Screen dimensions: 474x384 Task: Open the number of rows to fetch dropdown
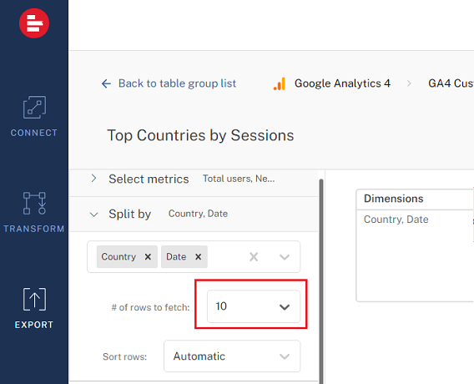tap(254, 306)
